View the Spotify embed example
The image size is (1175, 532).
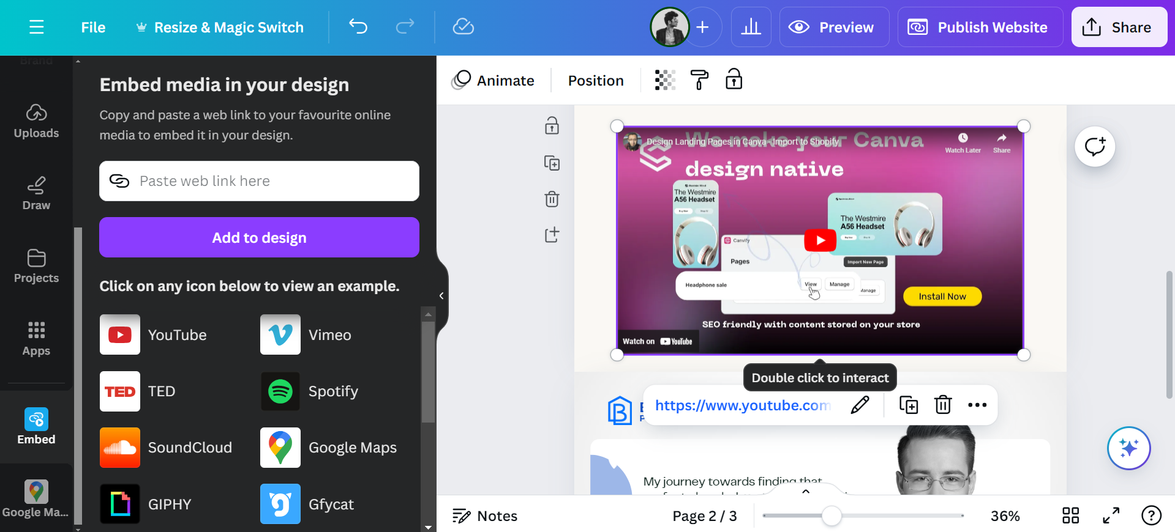pos(310,391)
